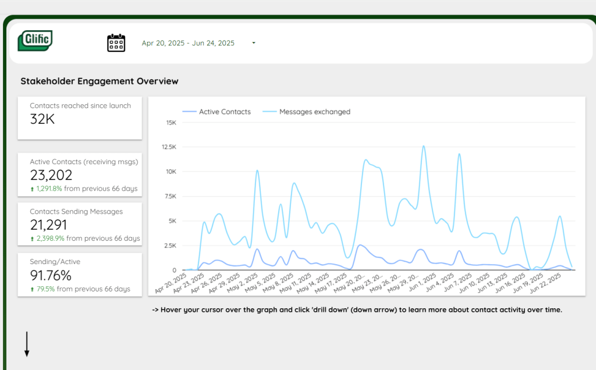This screenshot has height=370, width=596.
Task: Toggle Active Contacts legend item
Action: tap(224, 112)
